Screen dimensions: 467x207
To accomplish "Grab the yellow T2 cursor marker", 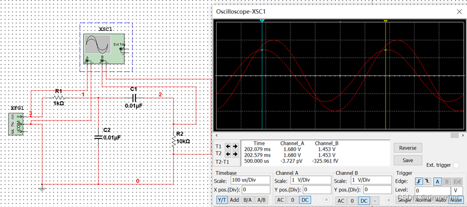I will tap(385, 21).
